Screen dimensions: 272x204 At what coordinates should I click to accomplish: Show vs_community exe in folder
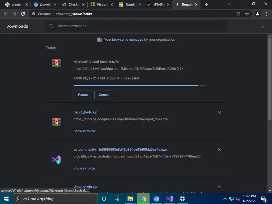[84, 168]
